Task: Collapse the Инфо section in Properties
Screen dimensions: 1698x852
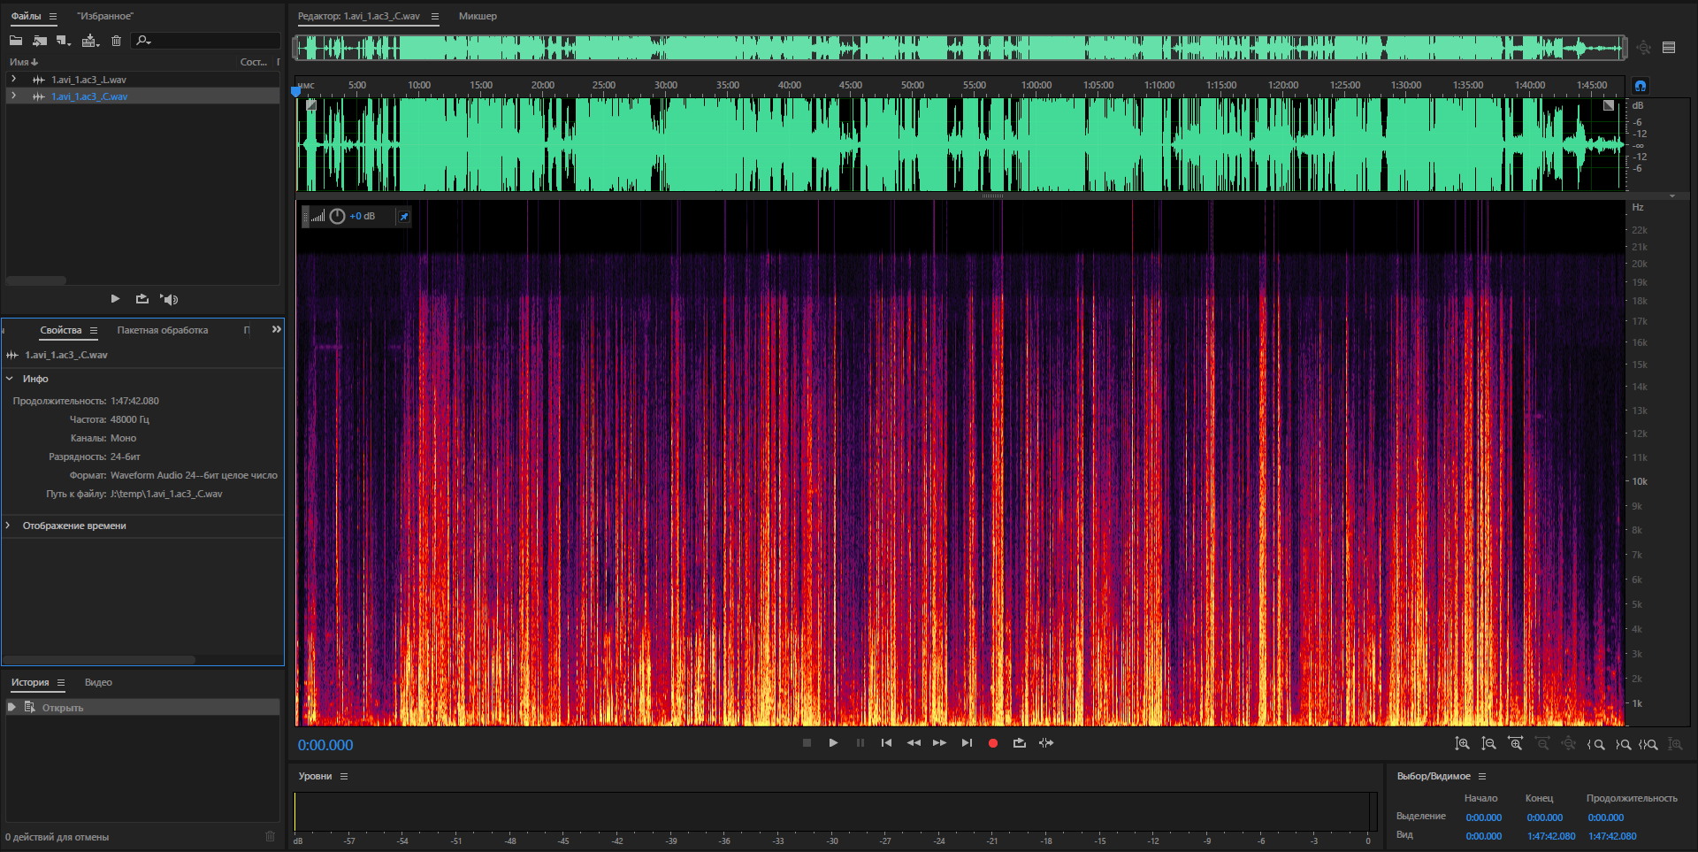Action: [x=10, y=379]
